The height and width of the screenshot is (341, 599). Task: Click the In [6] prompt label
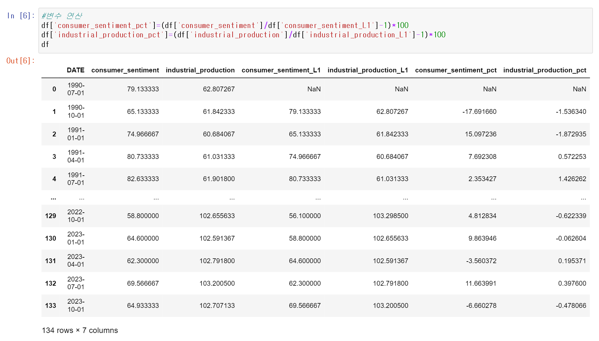21,16
